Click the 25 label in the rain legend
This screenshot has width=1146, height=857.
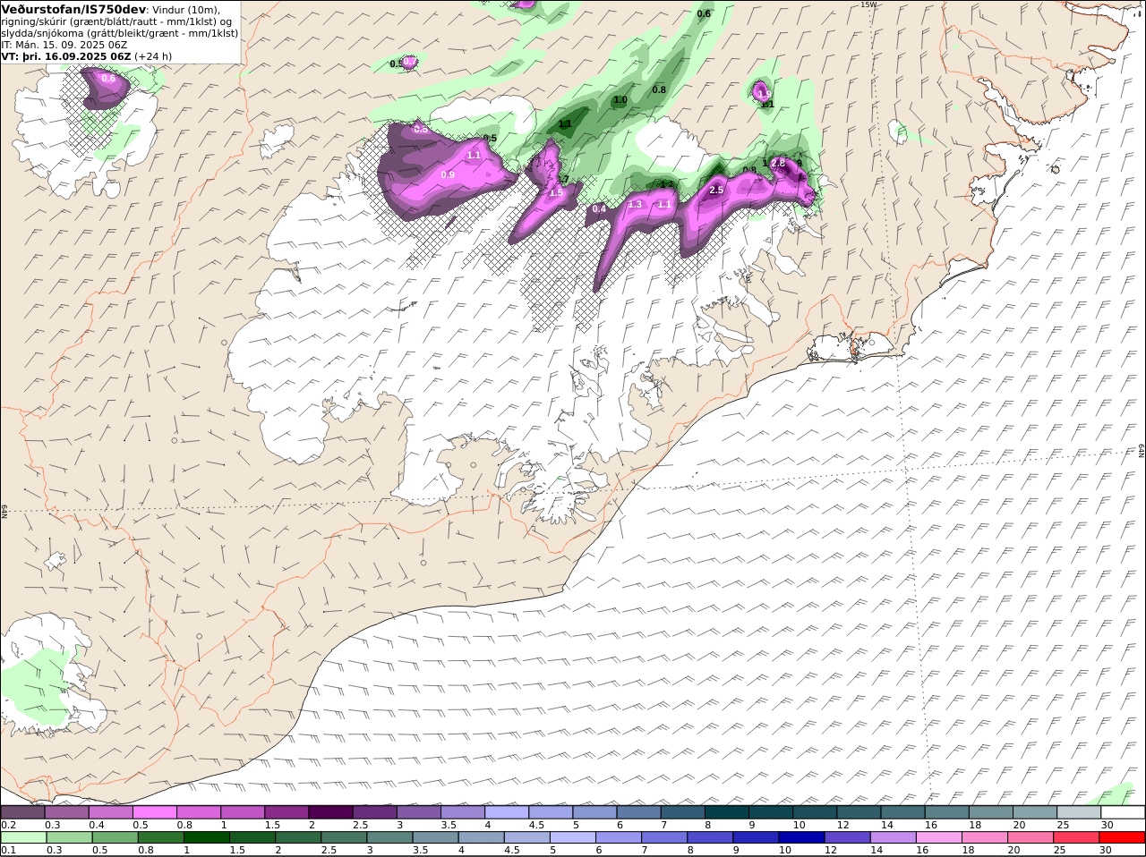point(1062,850)
